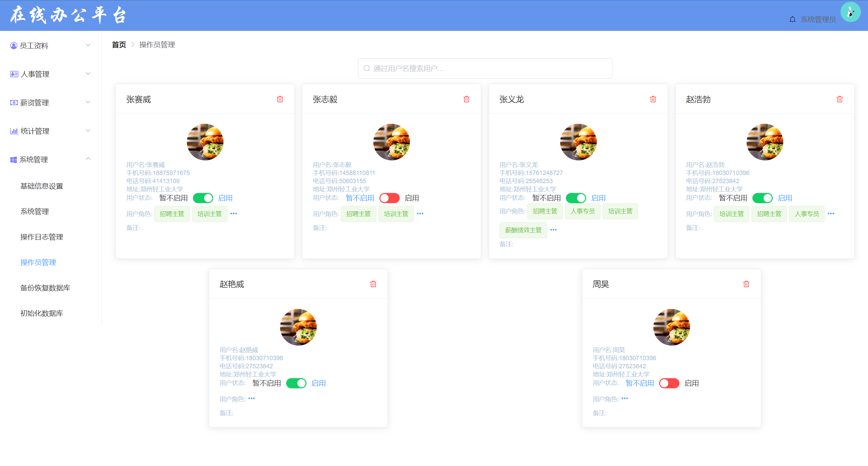Click 赵浩勃's burger avatar picture
The image size is (868, 466).
[765, 142]
